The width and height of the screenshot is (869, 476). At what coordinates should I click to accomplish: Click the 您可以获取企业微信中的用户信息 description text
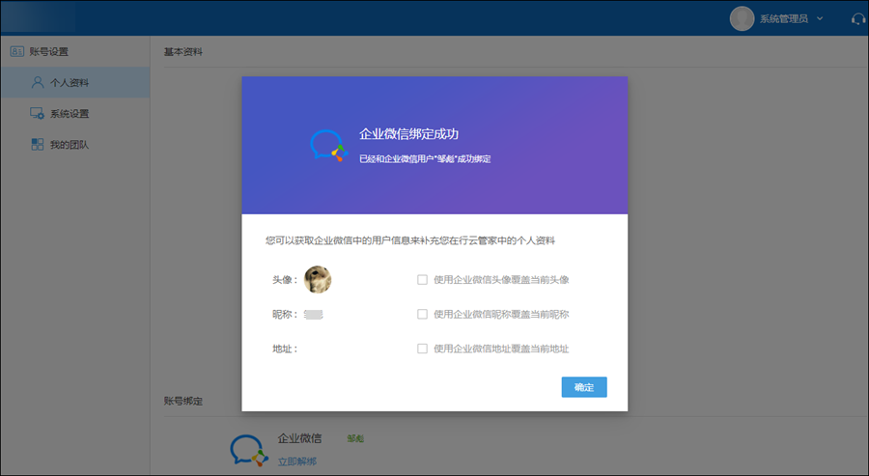(410, 240)
